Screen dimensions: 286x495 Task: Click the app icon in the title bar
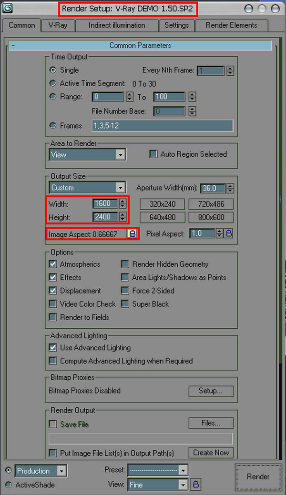pyautogui.click(x=7, y=8)
